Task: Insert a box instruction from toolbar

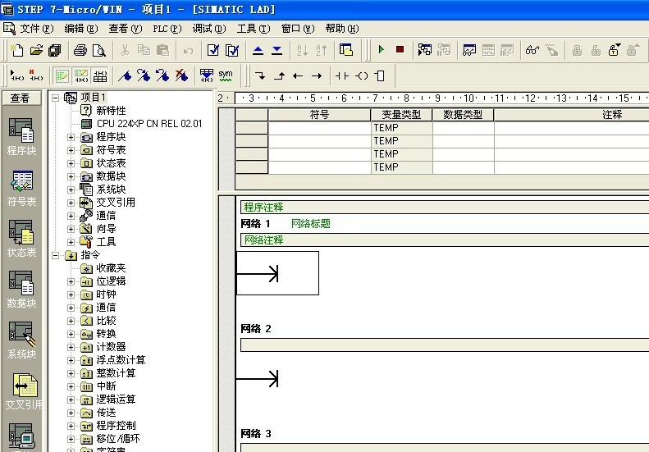Action: click(x=380, y=75)
